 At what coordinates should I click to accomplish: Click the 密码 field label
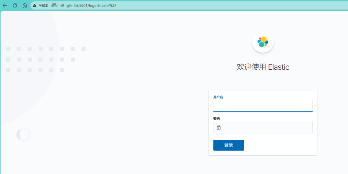coord(216,119)
